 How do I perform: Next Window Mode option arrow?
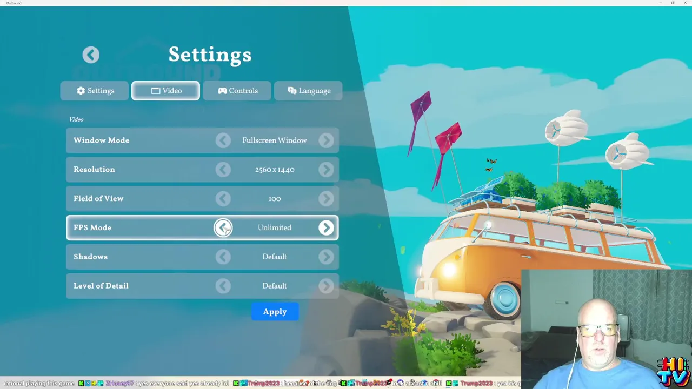point(326,140)
